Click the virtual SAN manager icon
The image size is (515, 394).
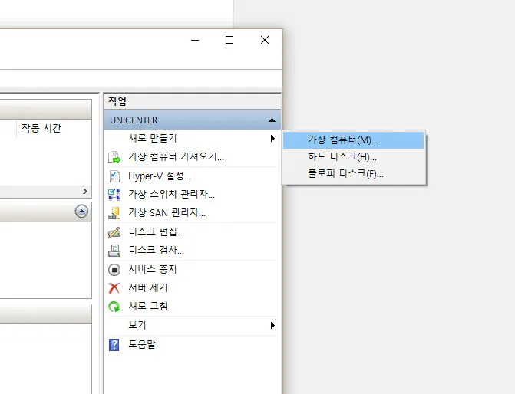(x=114, y=213)
